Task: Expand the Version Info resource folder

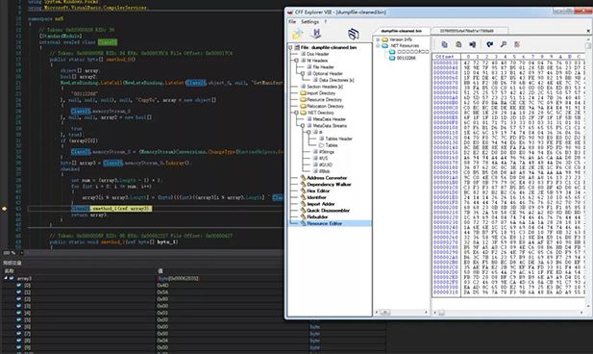Action: [x=378, y=39]
